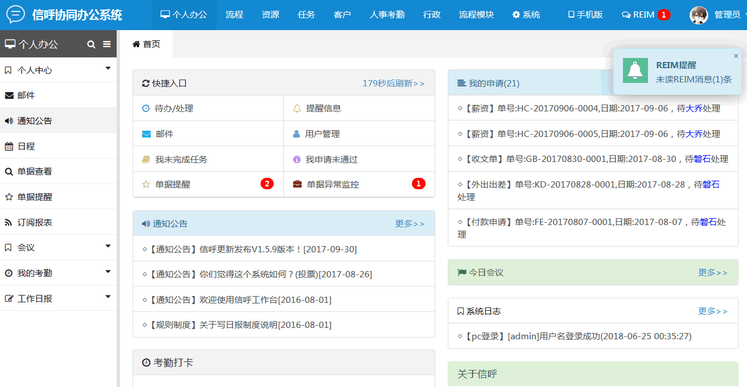Open the search icon in the sidebar header
The image size is (747, 387).
coord(91,43)
